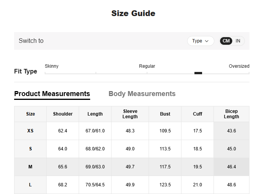Select the M size row header
This screenshot has width=259, height=194.
[x=31, y=167]
